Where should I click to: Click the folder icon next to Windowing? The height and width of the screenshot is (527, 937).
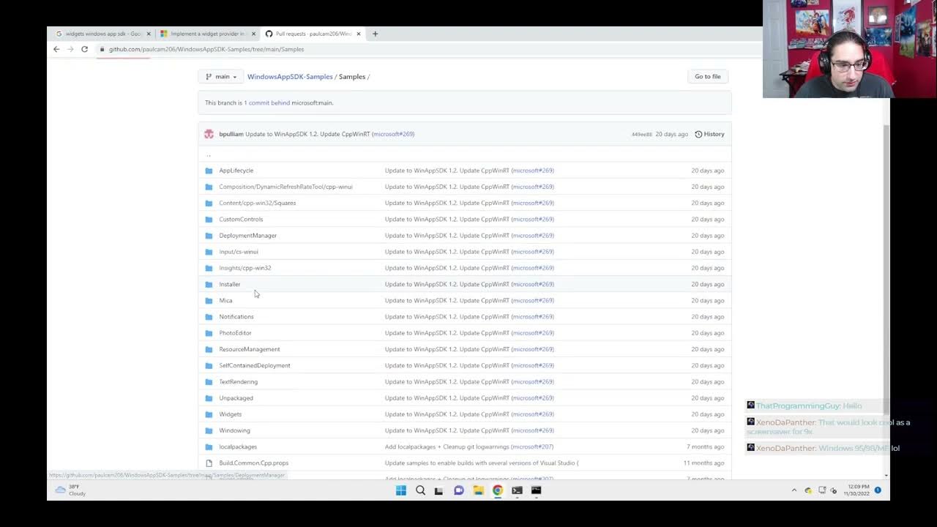[209, 430]
